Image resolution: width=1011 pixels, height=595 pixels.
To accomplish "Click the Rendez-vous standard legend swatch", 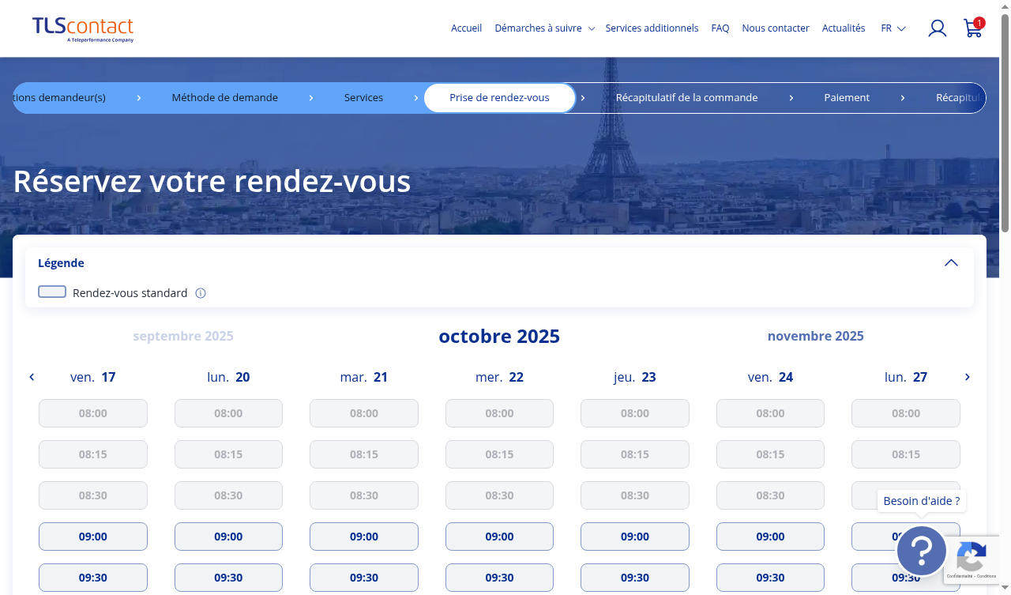I will 52,292.
